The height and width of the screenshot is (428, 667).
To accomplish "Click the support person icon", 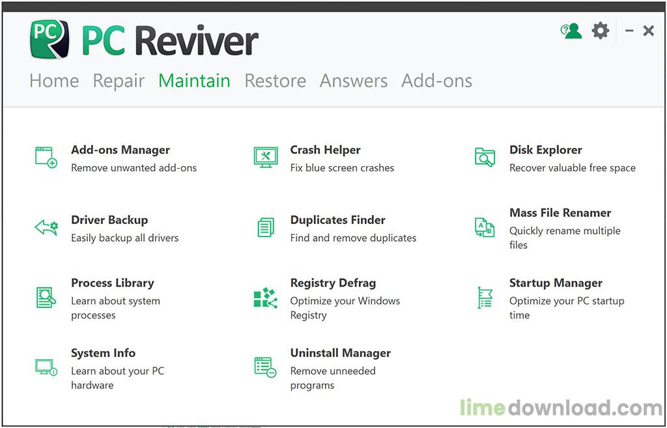I will (x=571, y=30).
